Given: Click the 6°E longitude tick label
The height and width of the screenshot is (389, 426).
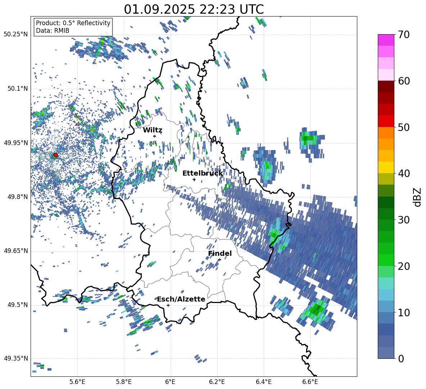Looking at the screenshot, I should (x=170, y=382).
